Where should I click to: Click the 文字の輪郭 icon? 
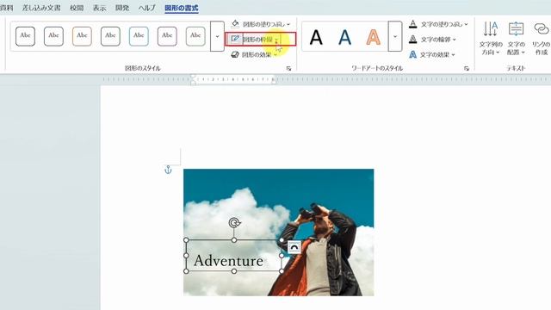click(413, 39)
